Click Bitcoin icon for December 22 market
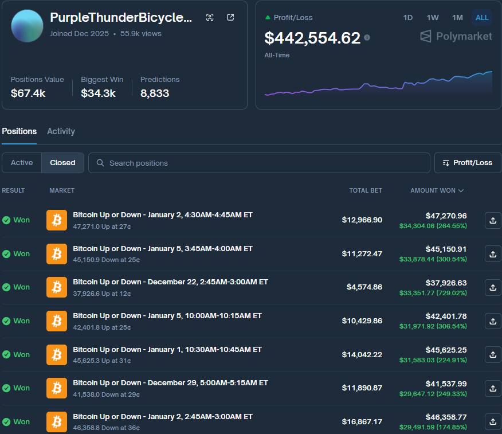Image resolution: width=502 pixels, height=434 pixels. click(57, 287)
